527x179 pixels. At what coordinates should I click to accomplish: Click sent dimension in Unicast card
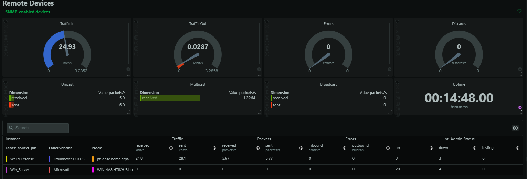(15, 105)
